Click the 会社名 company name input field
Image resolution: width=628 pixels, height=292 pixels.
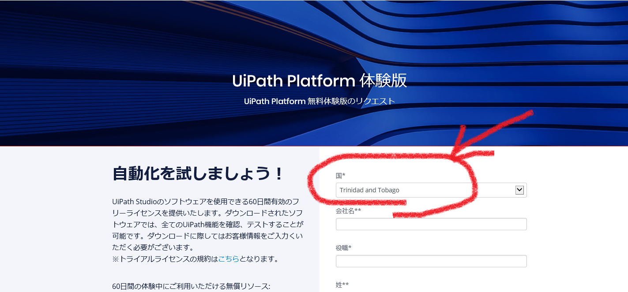pyautogui.click(x=431, y=224)
